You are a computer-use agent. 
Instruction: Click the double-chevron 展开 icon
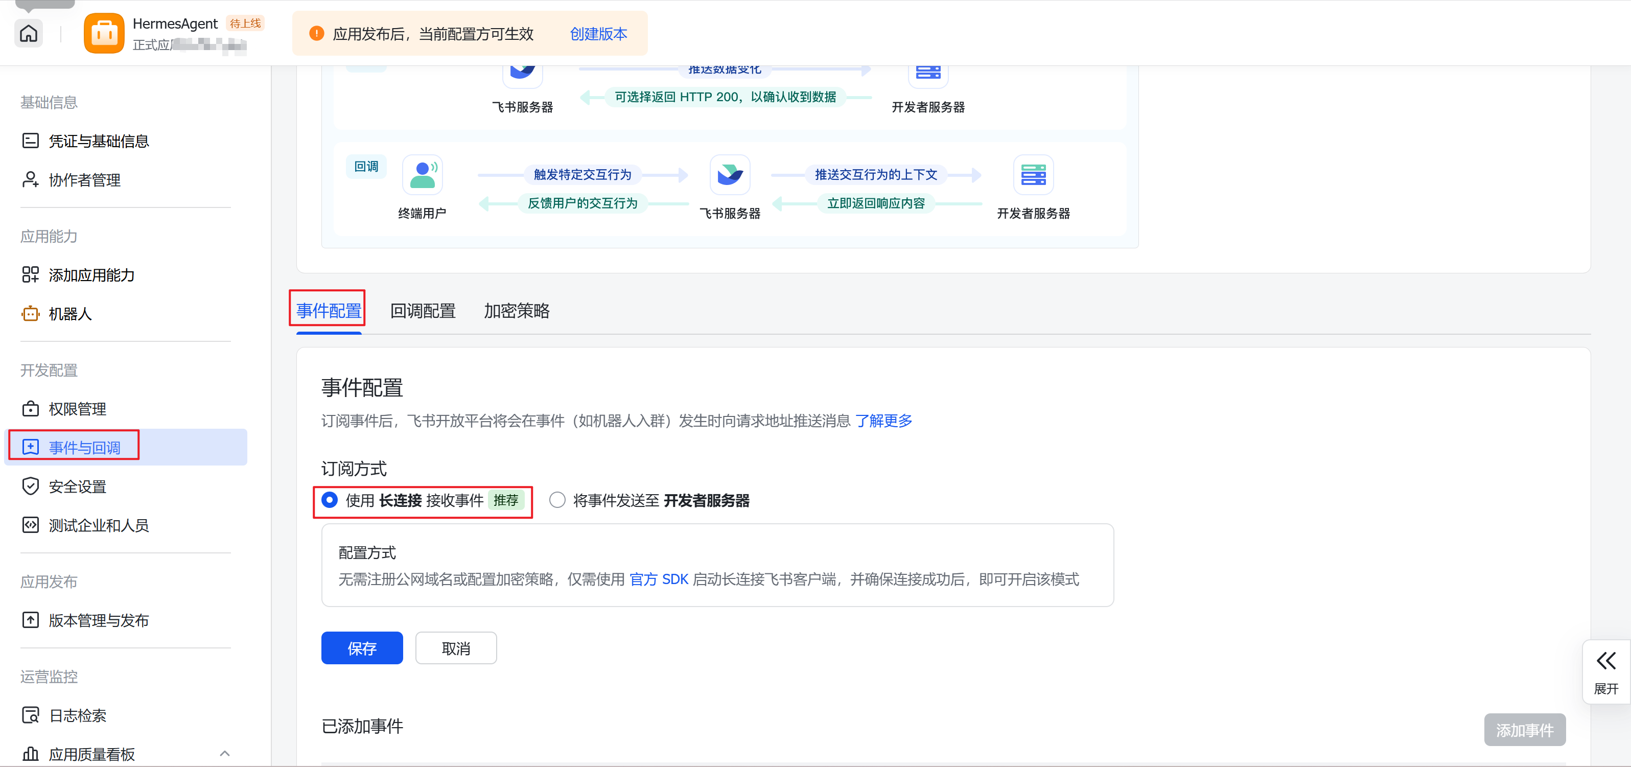coord(1605,661)
